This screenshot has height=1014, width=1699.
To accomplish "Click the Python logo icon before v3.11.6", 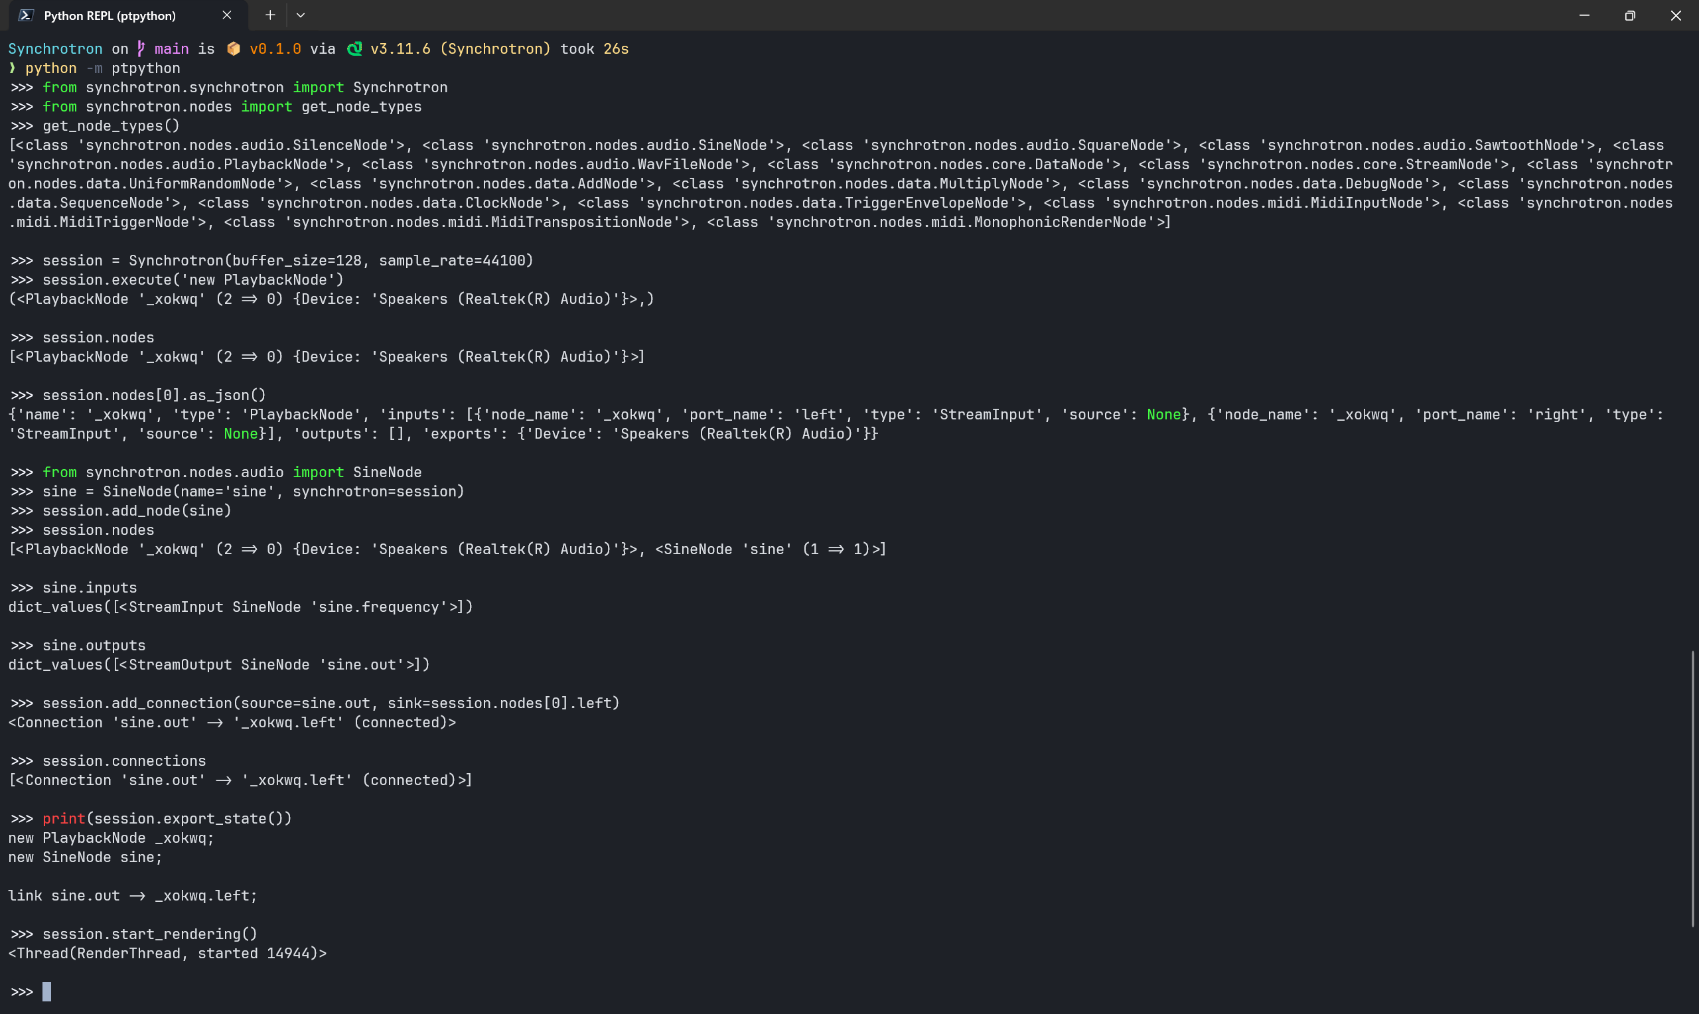I will 354,48.
